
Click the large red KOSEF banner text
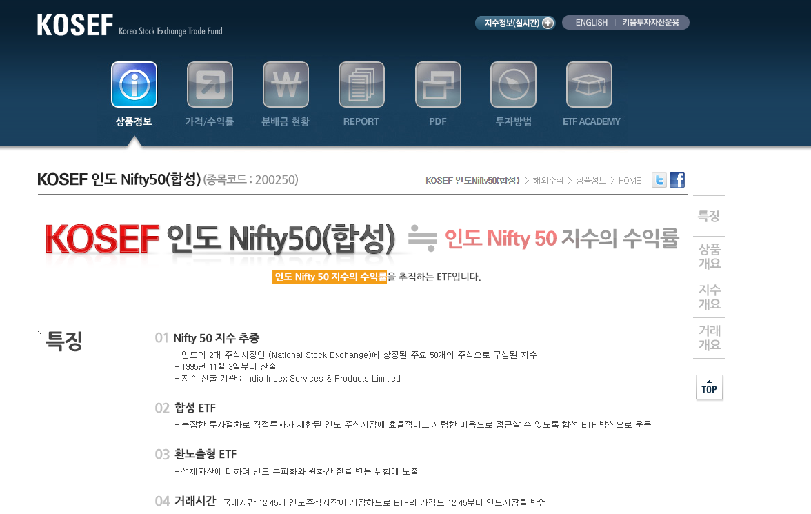[x=102, y=239]
